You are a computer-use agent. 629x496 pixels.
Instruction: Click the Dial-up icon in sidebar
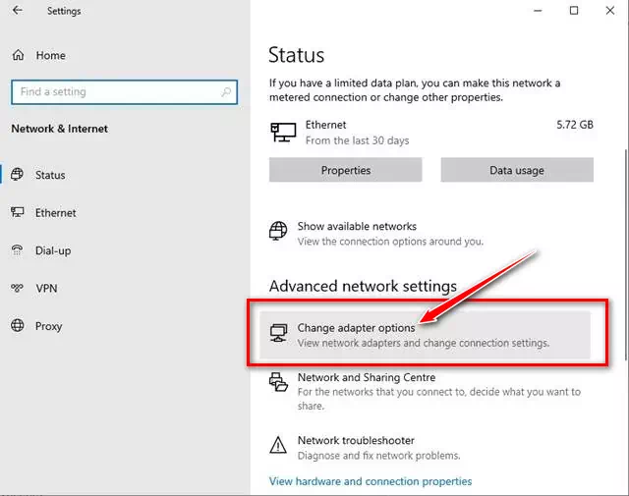click(x=18, y=250)
